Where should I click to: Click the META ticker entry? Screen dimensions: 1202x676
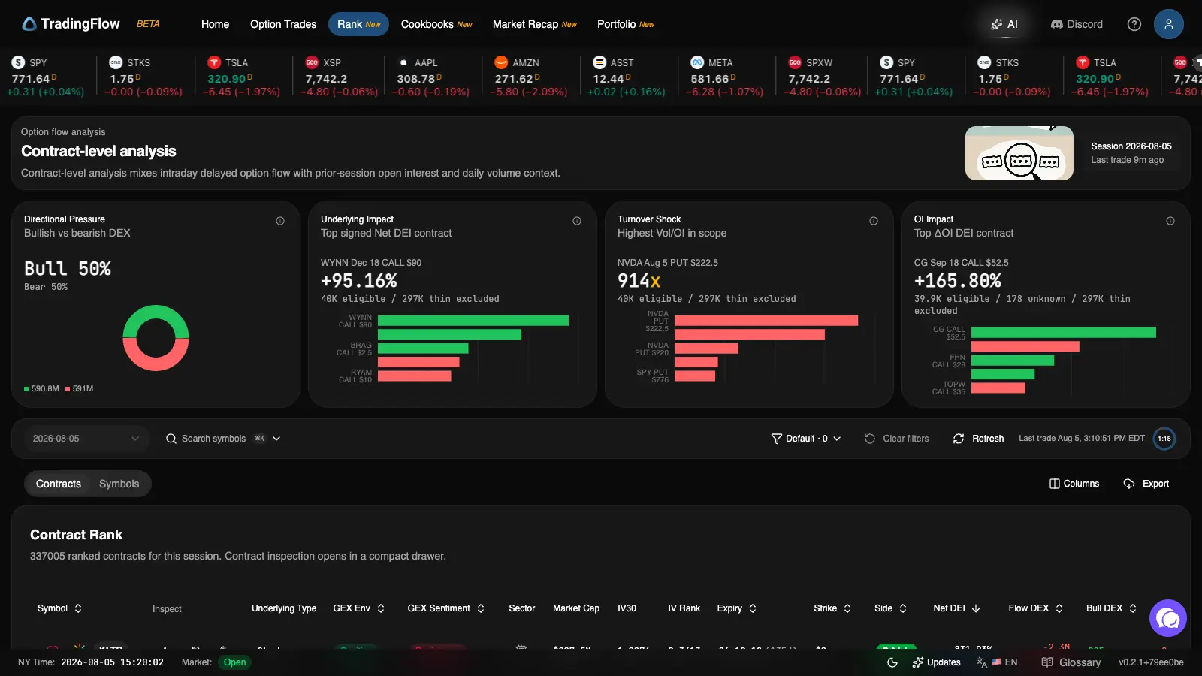tap(726, 77)
